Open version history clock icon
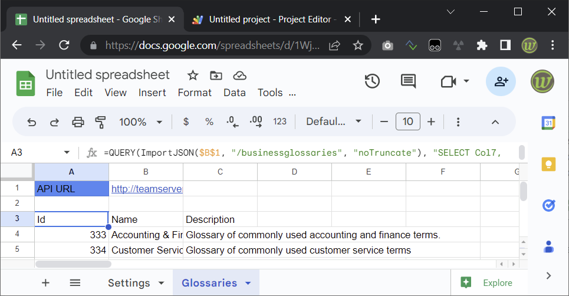Image resolution: width=569 pixels, height=296 pixels. pos(372,81)
